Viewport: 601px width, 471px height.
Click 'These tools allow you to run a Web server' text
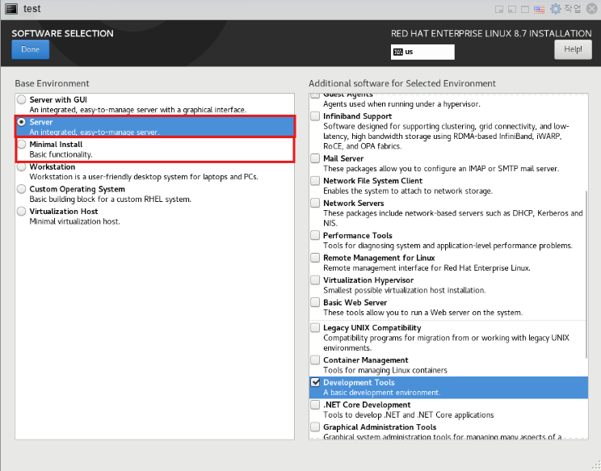tap(422, 313)
